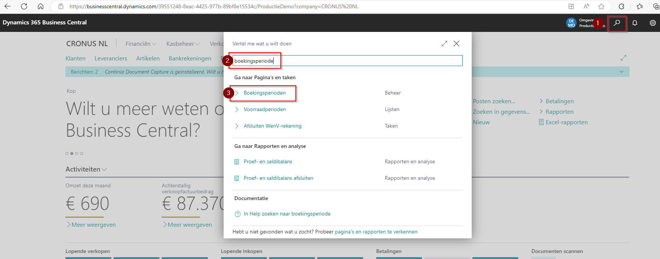
Task: Click 'In Help zoeken naar boekingsperiode'
Action: coord(287,214)
